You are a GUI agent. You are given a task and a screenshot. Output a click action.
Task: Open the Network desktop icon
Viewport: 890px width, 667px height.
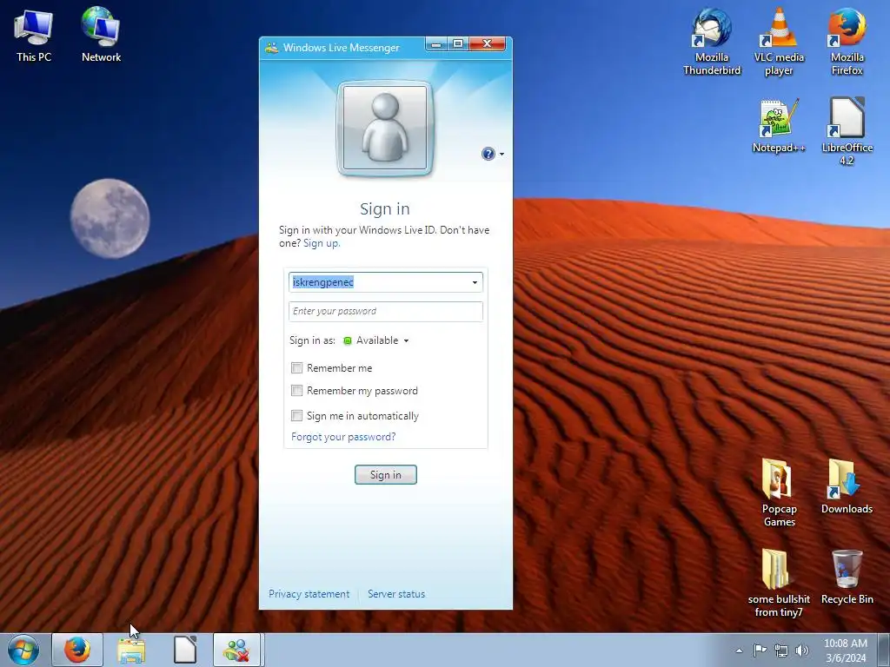101,34
